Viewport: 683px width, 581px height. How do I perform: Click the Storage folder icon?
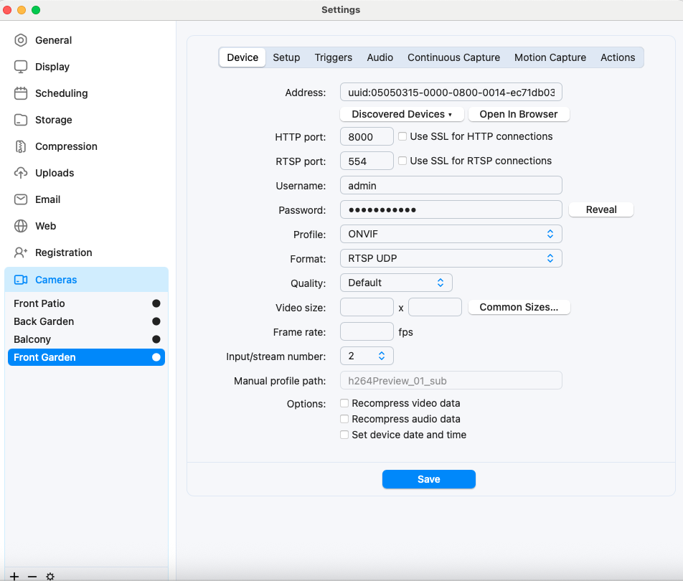click(21, 120)
